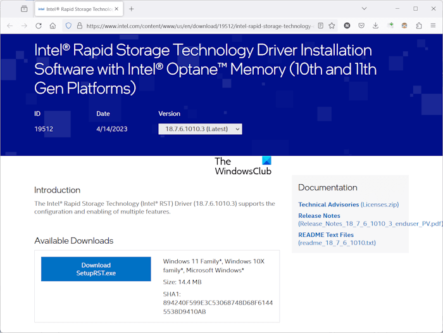Click the green plus extension icon
Image resolution: width=443 pixels, height=333 pixels.
tap(390, 26)
